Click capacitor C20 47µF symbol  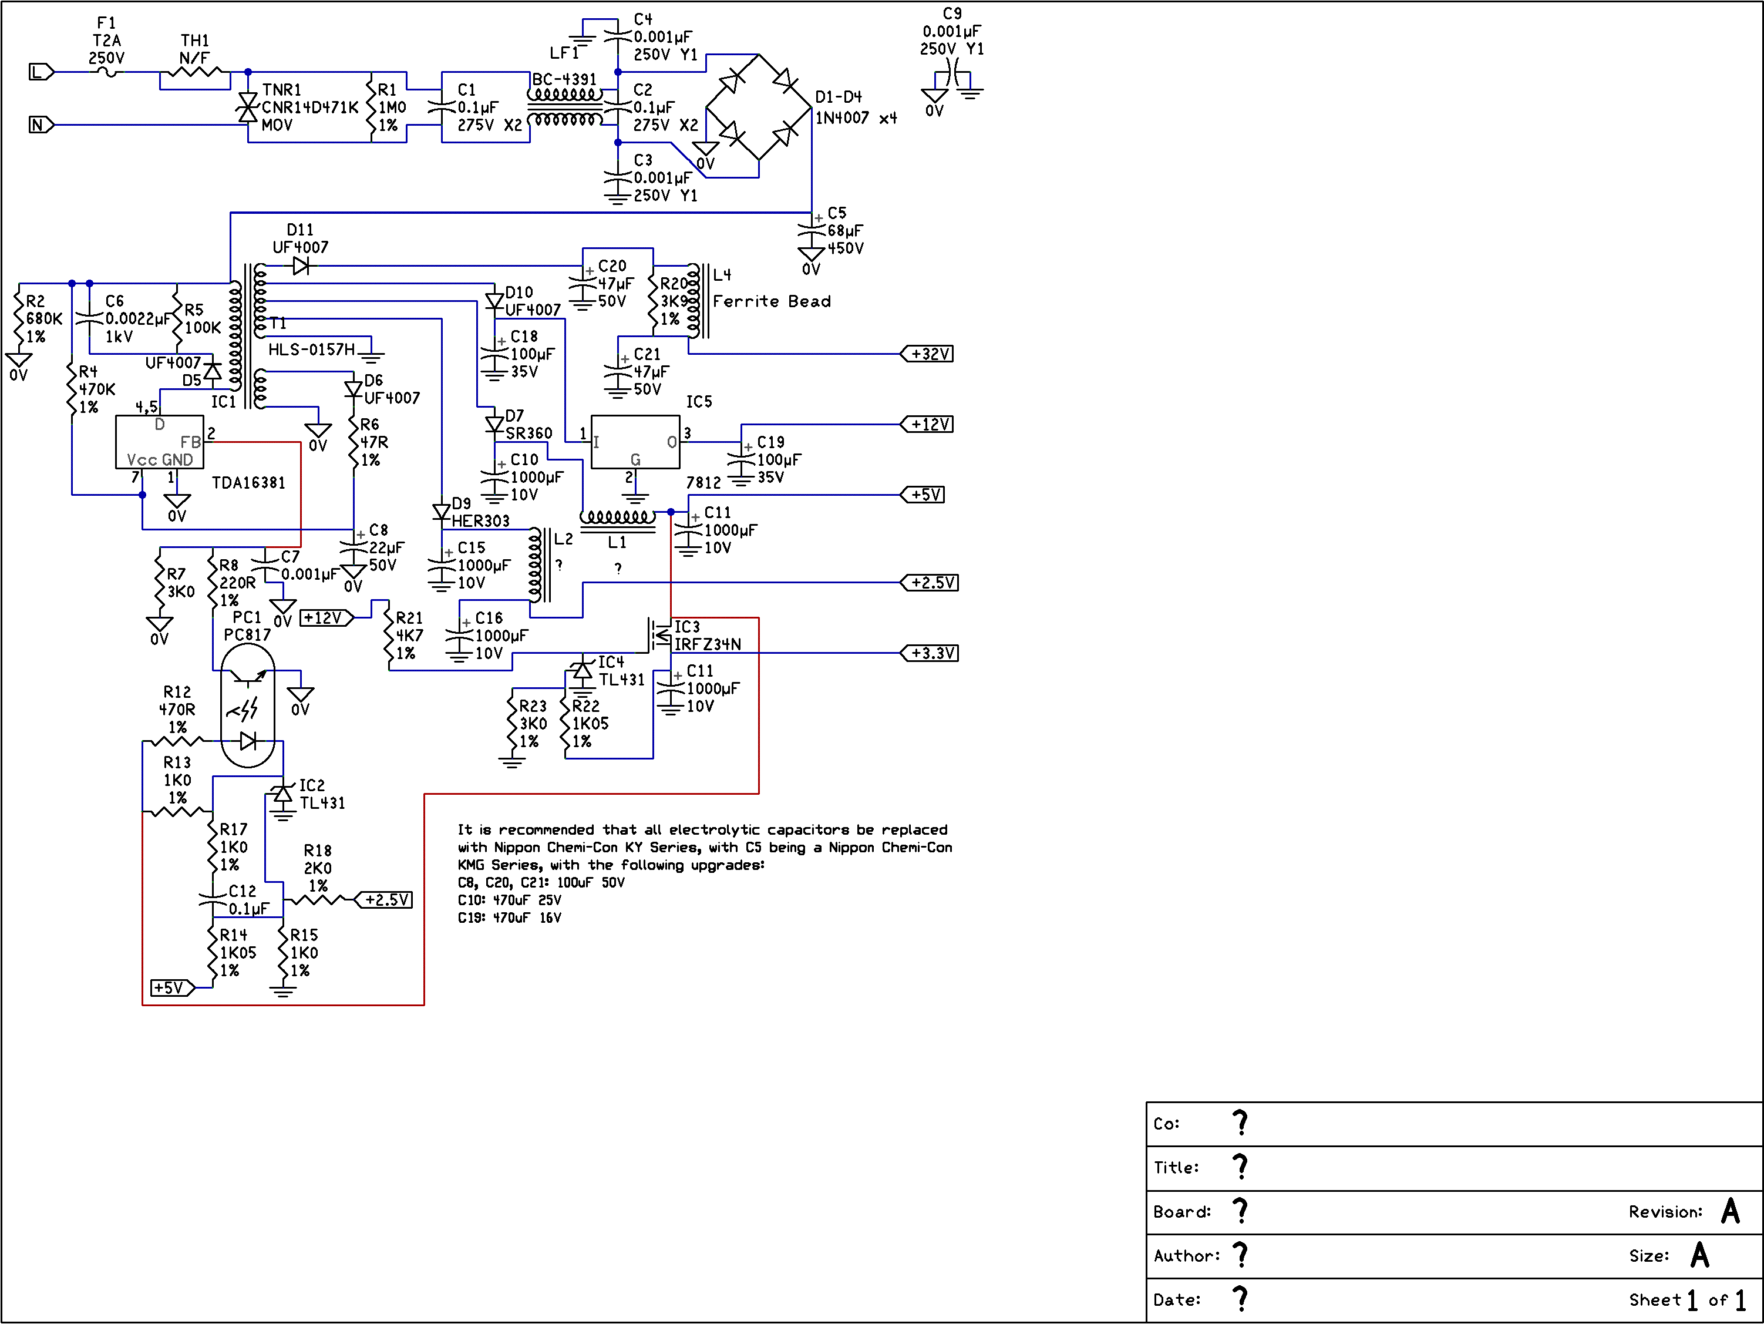tap(583, 283)
